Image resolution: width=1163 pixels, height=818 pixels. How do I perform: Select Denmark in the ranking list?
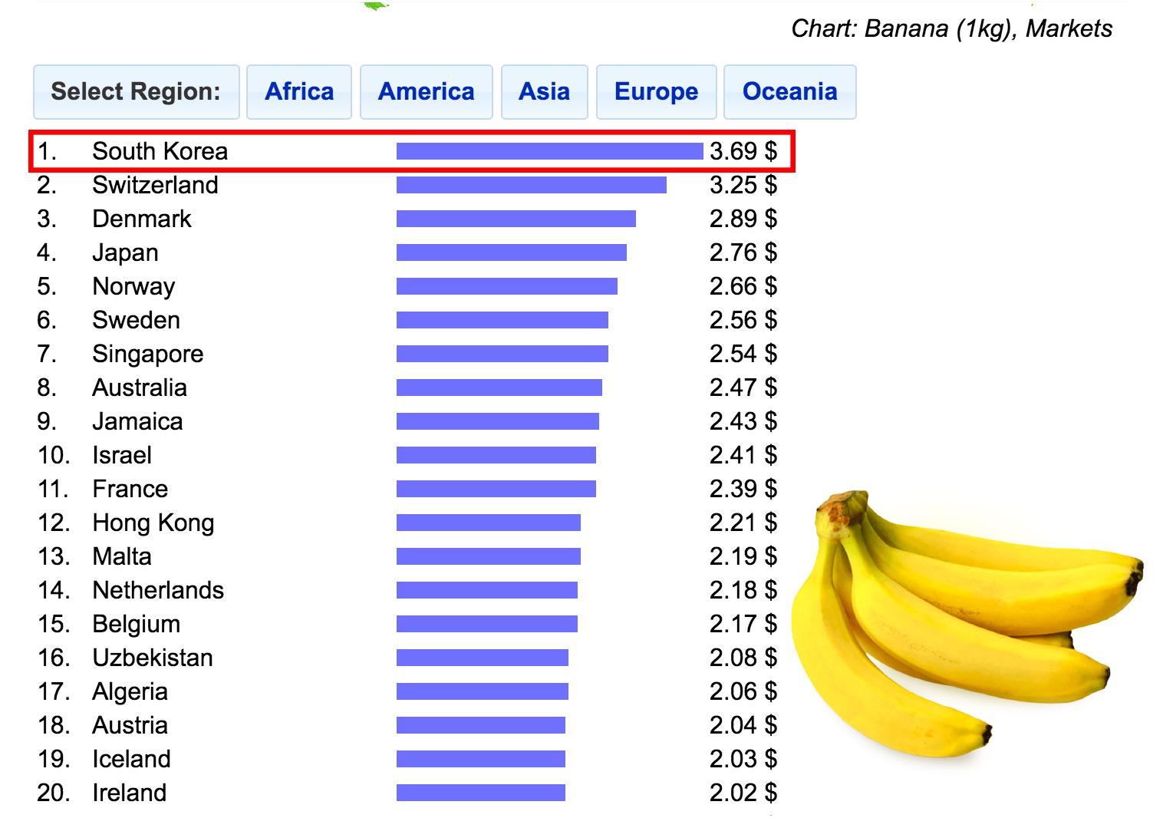click(x=141, y=219)
